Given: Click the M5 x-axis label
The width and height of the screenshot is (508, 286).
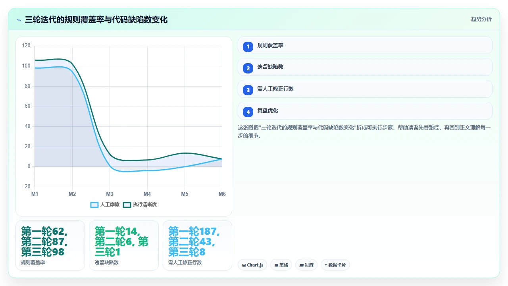Looking at the screenshot, I should click(185, 194).
